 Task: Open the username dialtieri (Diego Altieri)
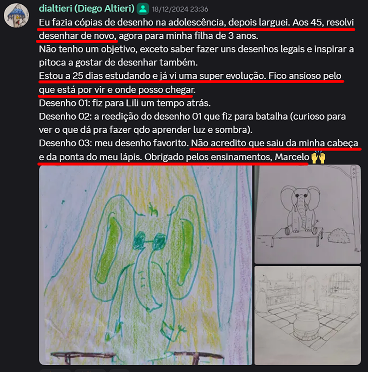pos(87,9)
